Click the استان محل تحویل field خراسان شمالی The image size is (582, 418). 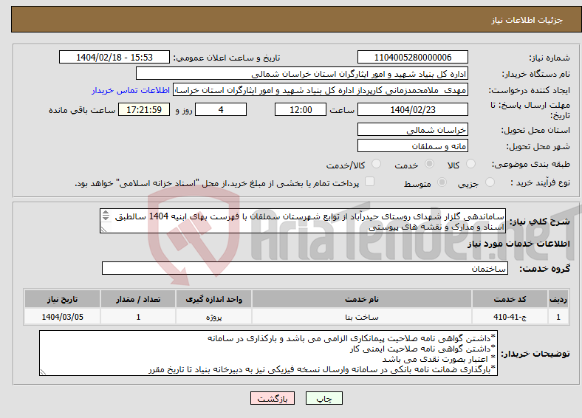point(412,129)
